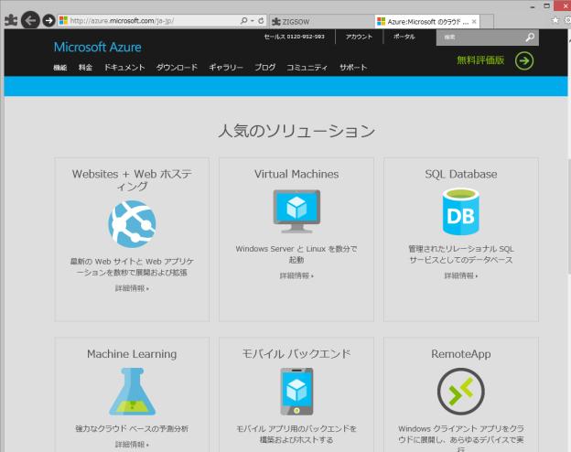This screenshot has width=571, height=452.
Task: Click 詳細情報 under Websites card
Action: tap(132, 288)
